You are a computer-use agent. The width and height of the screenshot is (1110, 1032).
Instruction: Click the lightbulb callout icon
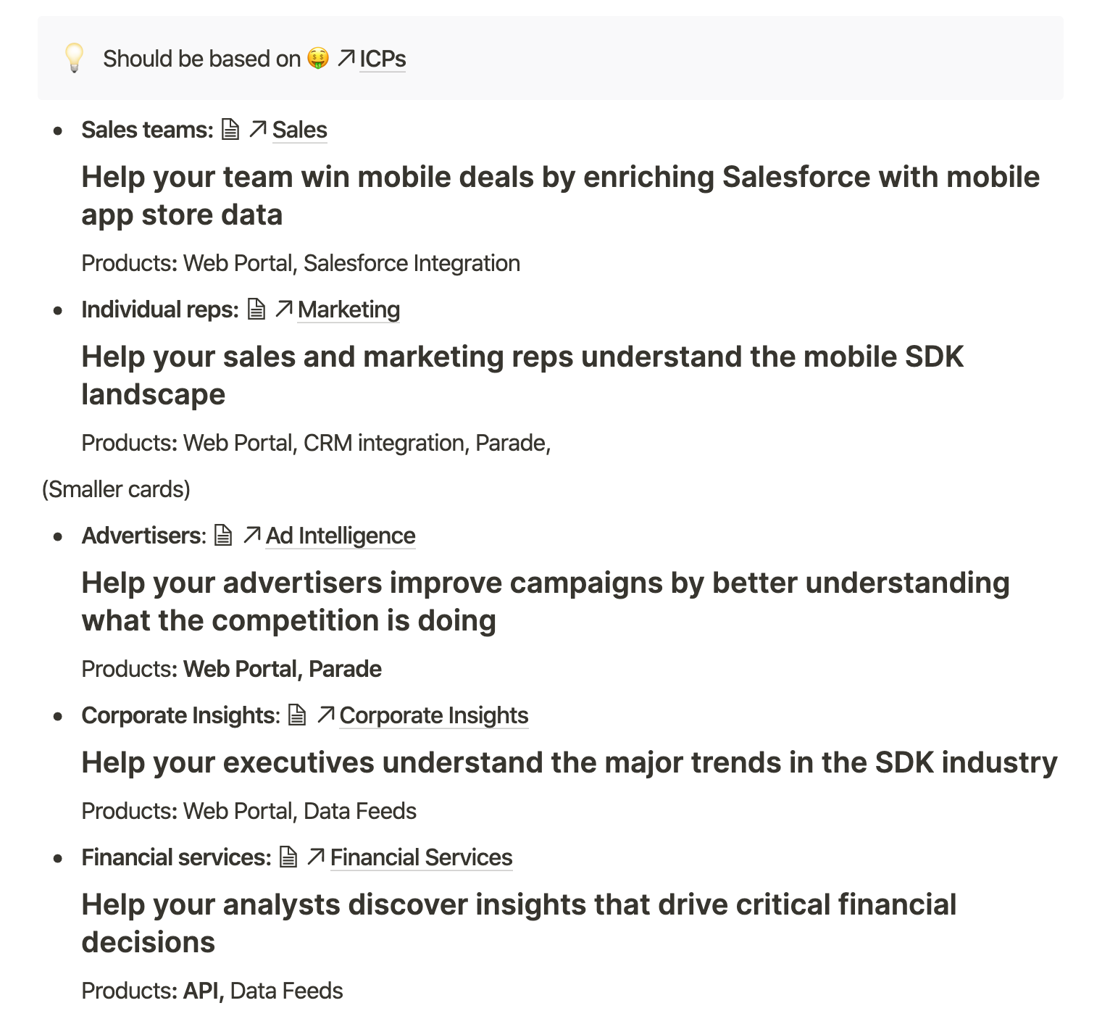point(74,58)
